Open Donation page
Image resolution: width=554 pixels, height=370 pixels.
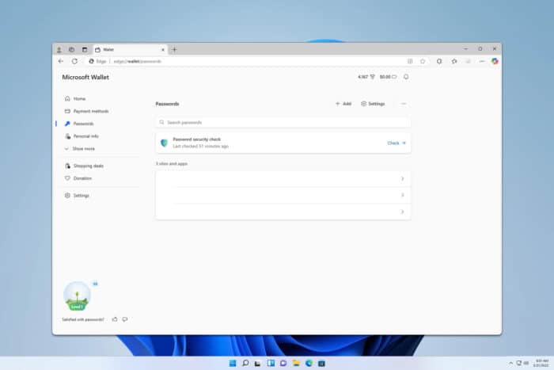(x=78, y=178)
